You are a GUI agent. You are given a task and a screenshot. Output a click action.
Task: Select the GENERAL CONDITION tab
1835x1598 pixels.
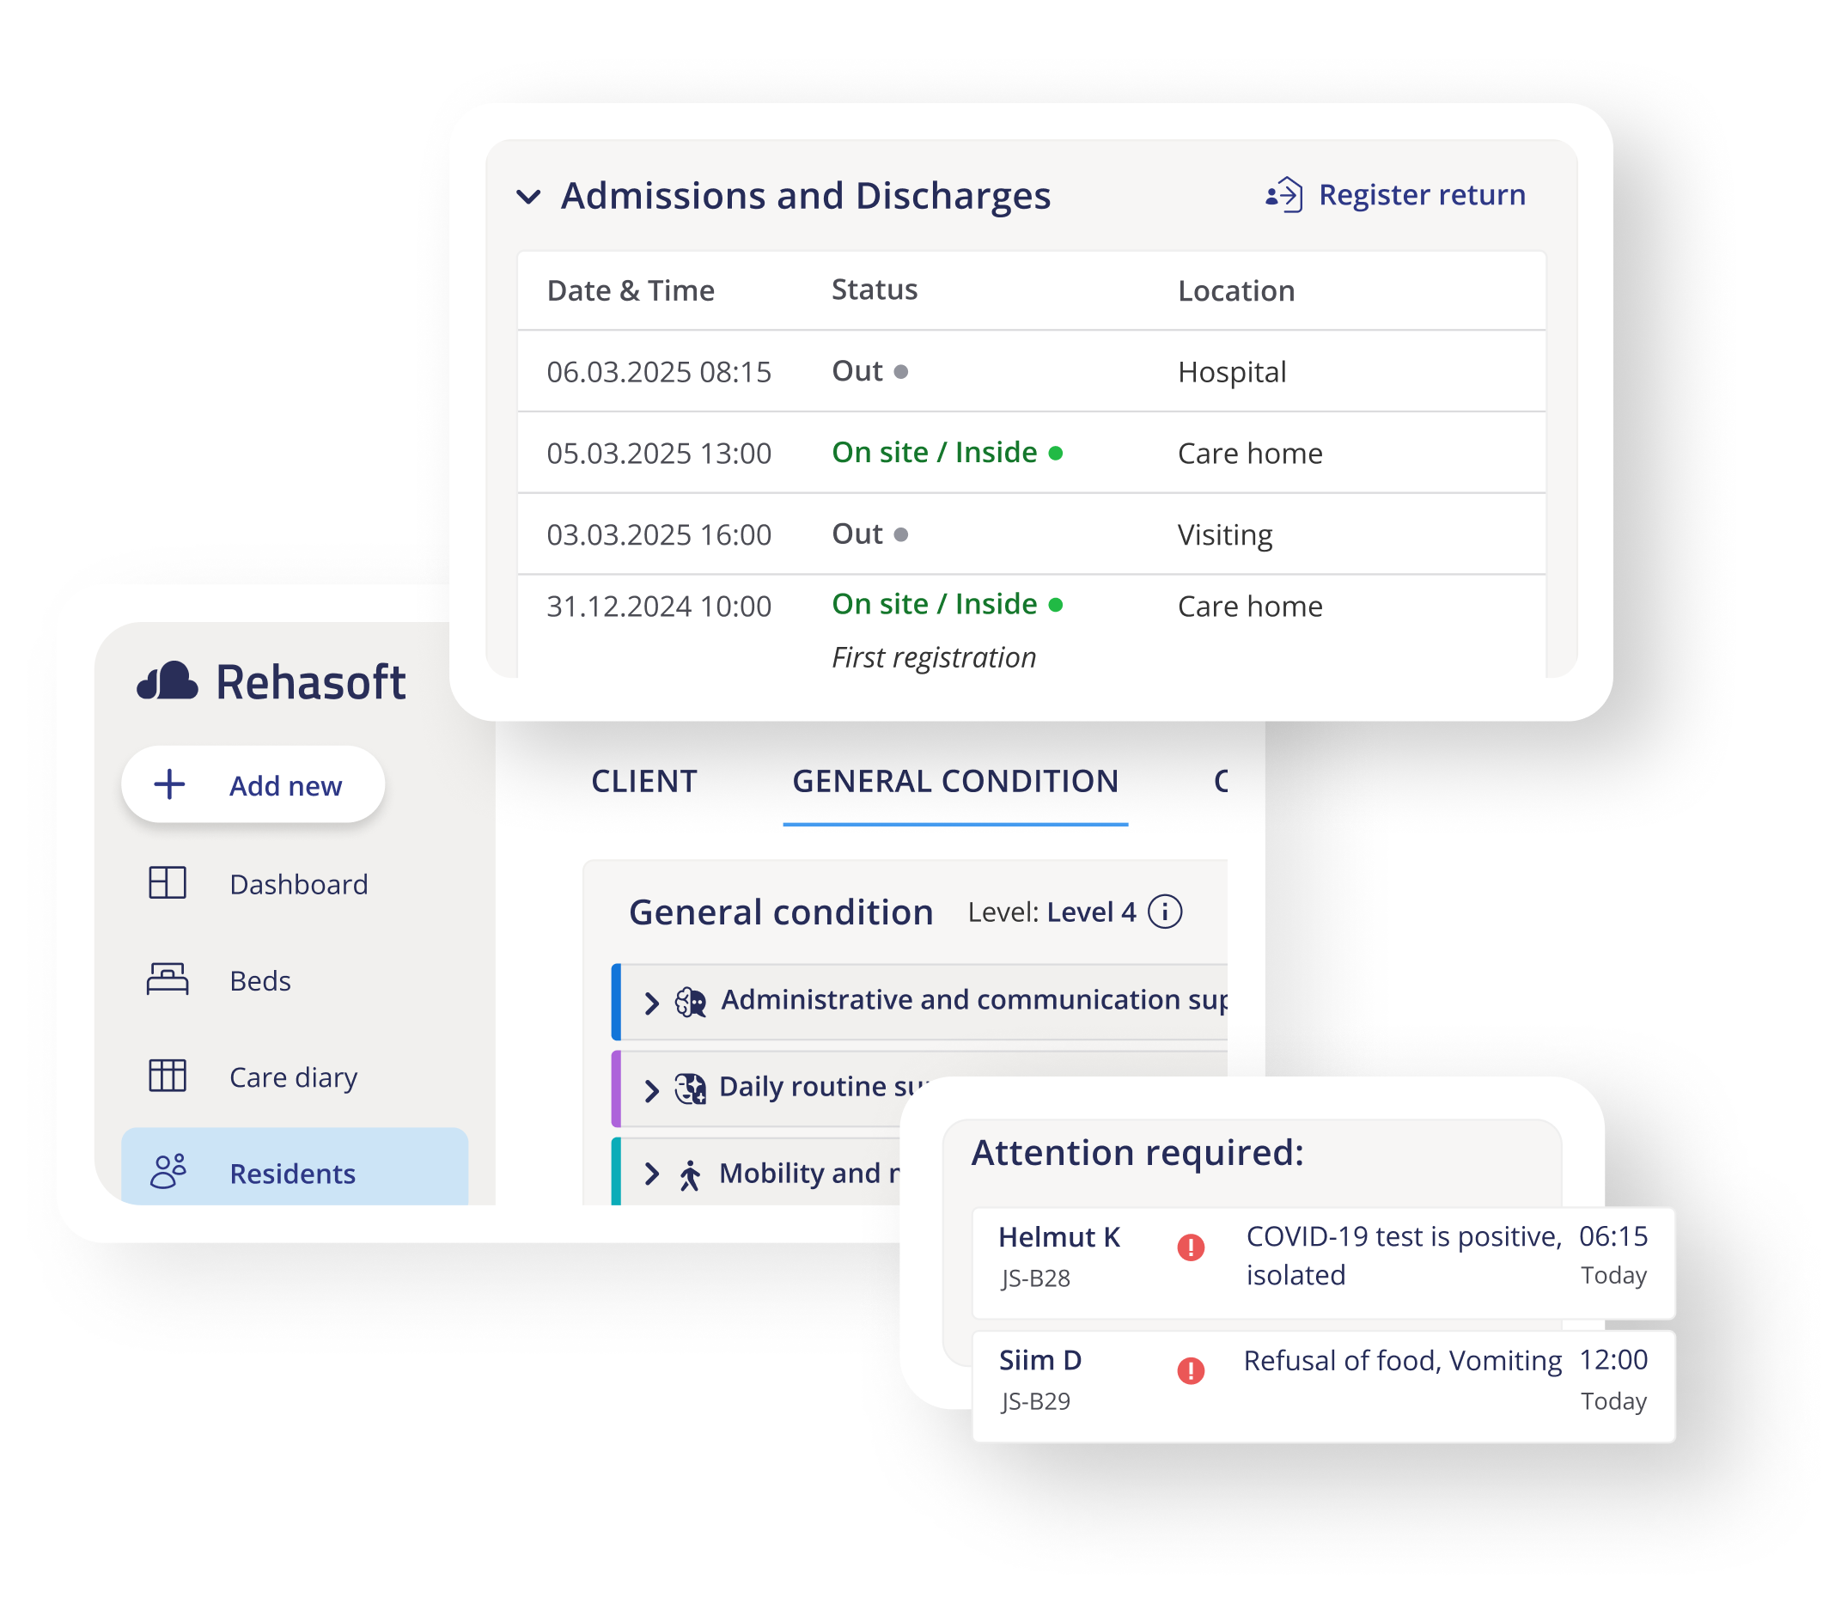[x=955, y=781]
